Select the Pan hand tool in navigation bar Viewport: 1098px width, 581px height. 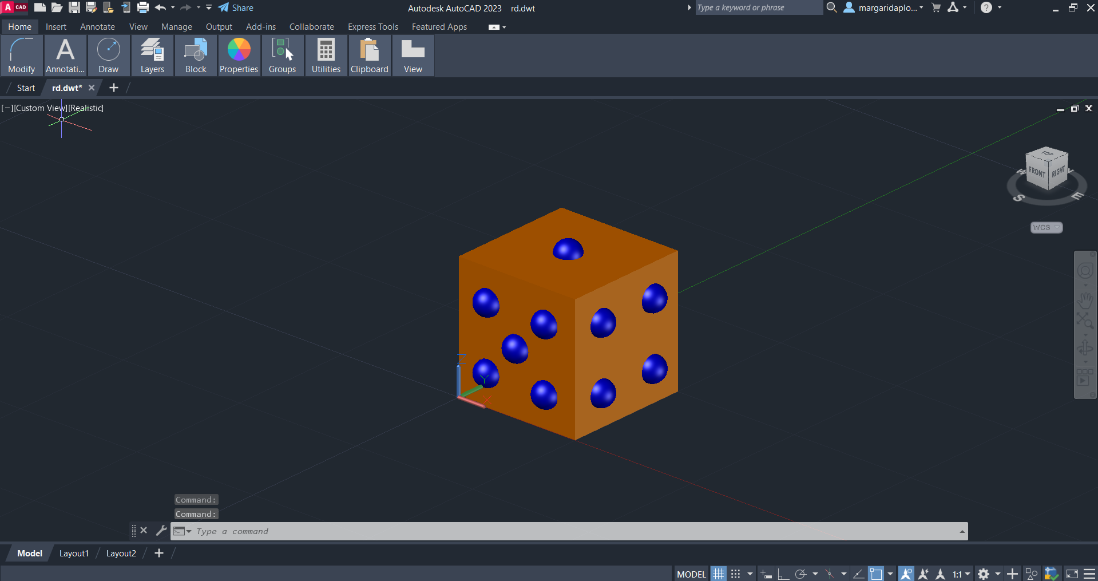point(1085,299)
